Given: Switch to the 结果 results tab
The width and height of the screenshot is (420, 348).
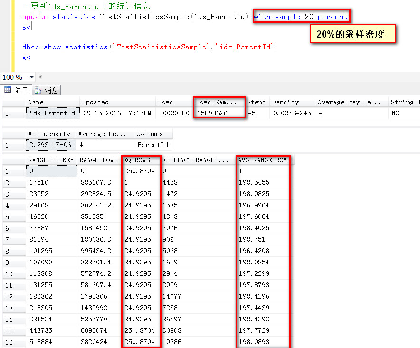Looking at the screenshot, I should (16, 89).
